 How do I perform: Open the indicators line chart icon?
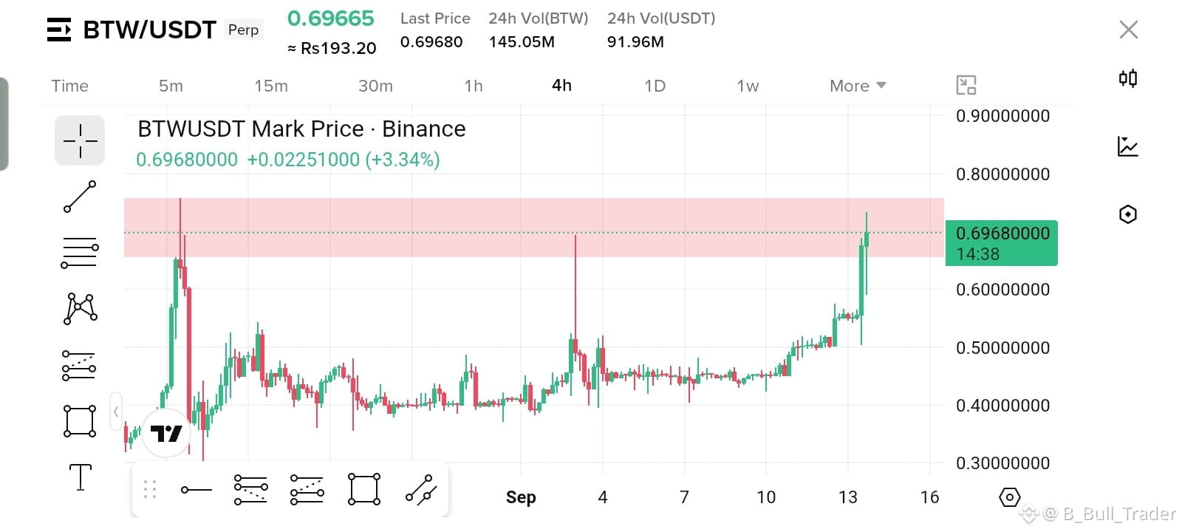coord(1128,146)
